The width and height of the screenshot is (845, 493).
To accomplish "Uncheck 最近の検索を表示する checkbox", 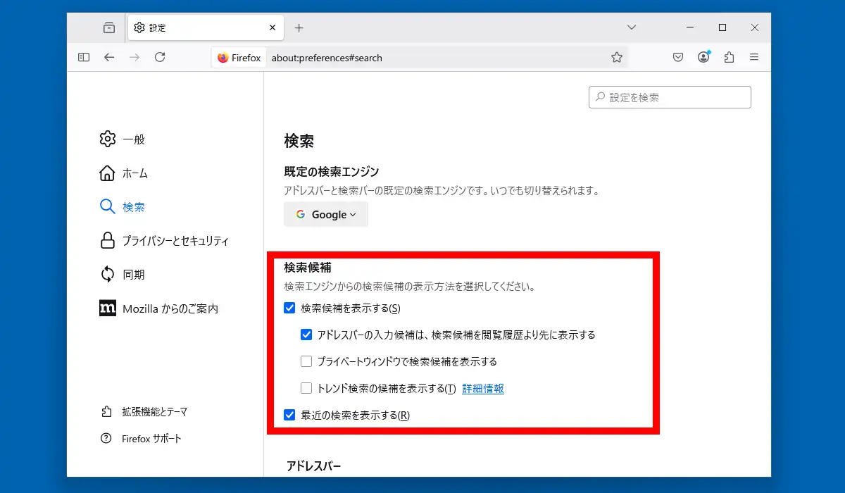I will (289, 415).
